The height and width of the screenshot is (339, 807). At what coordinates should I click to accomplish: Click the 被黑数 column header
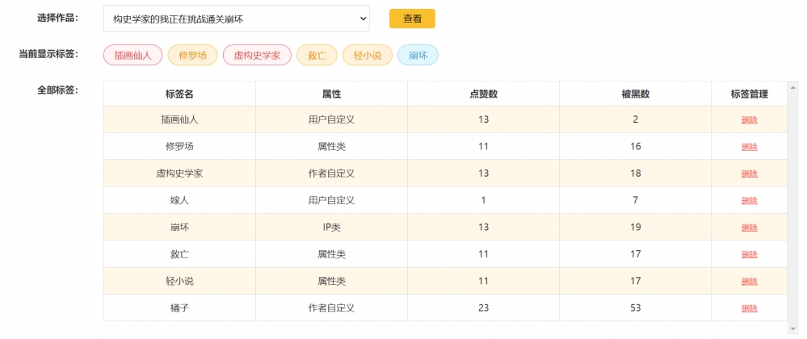[x=635, y=94]
